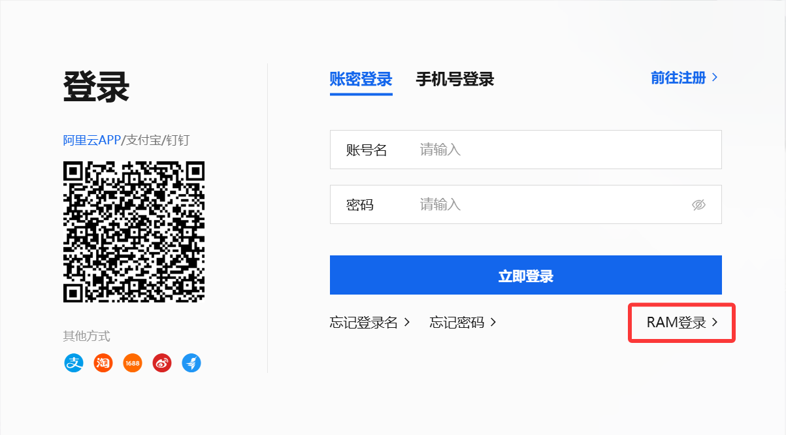Log in via the Weibo icon

(x=162, y=362)
